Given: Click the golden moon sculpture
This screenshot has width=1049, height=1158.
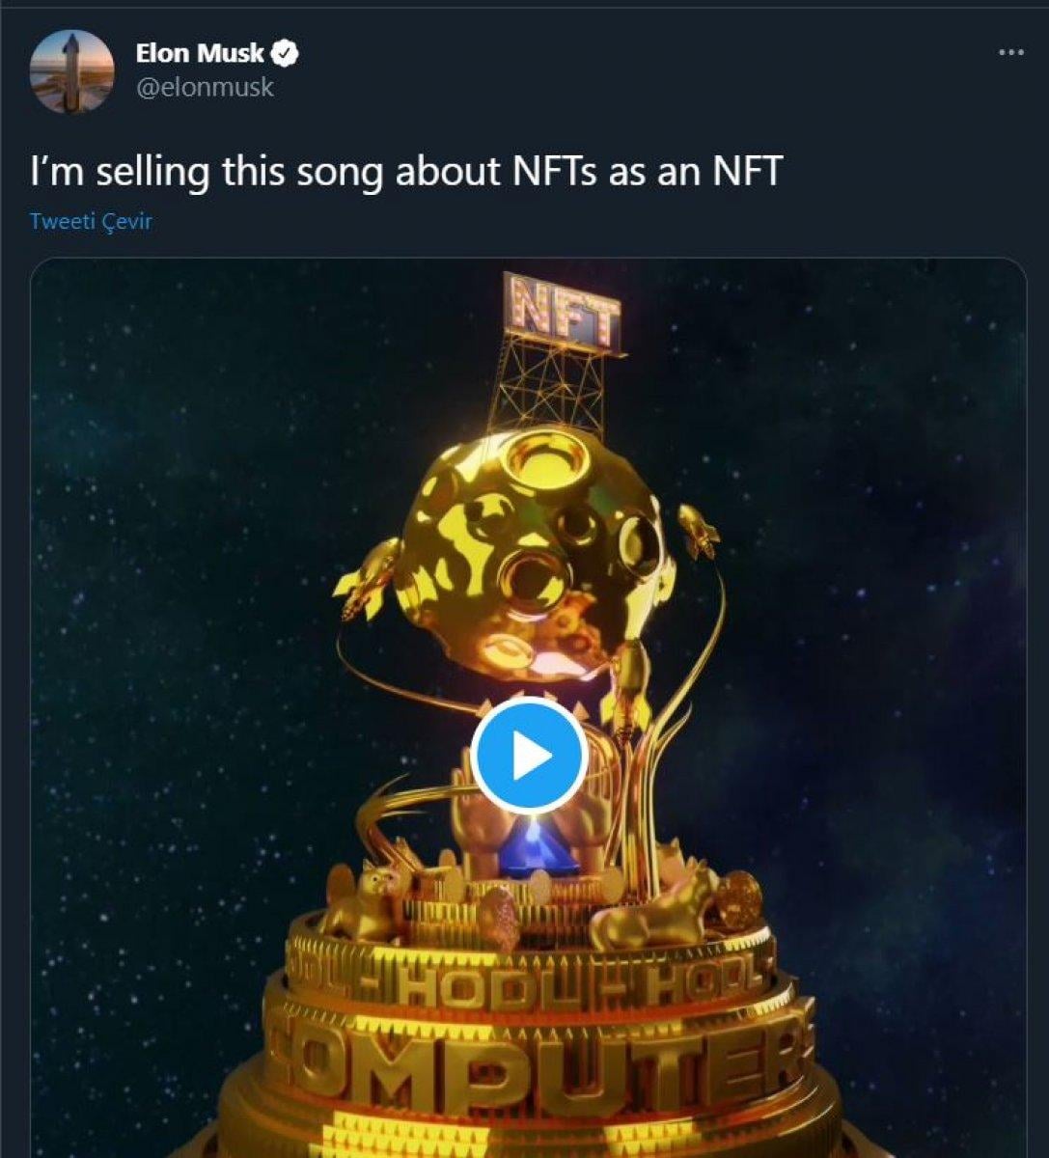Looking at the screenshot, I should (529, 550).
